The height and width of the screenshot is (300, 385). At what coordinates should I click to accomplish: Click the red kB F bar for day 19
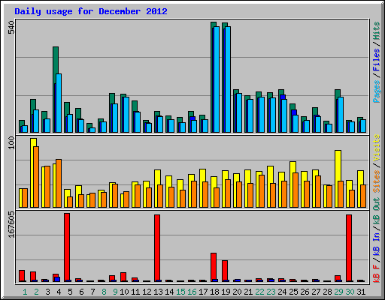point(225,271)
